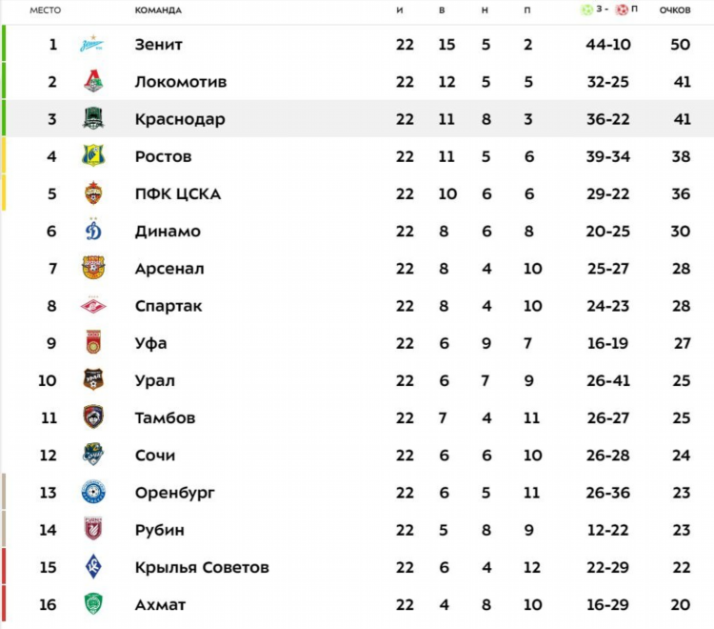Select the Spartak red diamond logo
Viewport: 714px width, 629px height.
coord(93,305)
